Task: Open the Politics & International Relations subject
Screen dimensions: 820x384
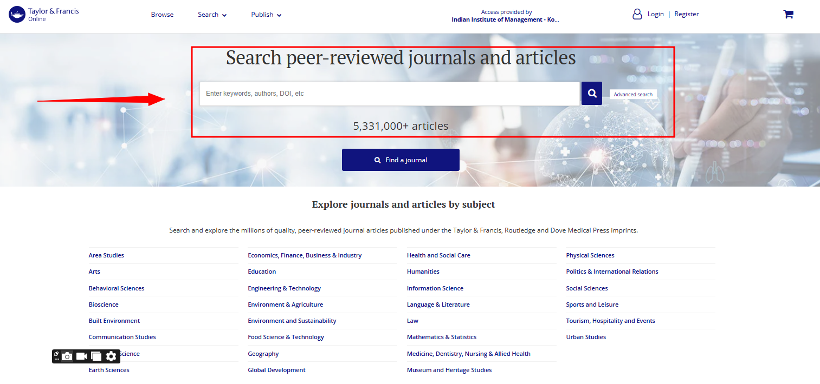Action: click(x=612, y=272)
